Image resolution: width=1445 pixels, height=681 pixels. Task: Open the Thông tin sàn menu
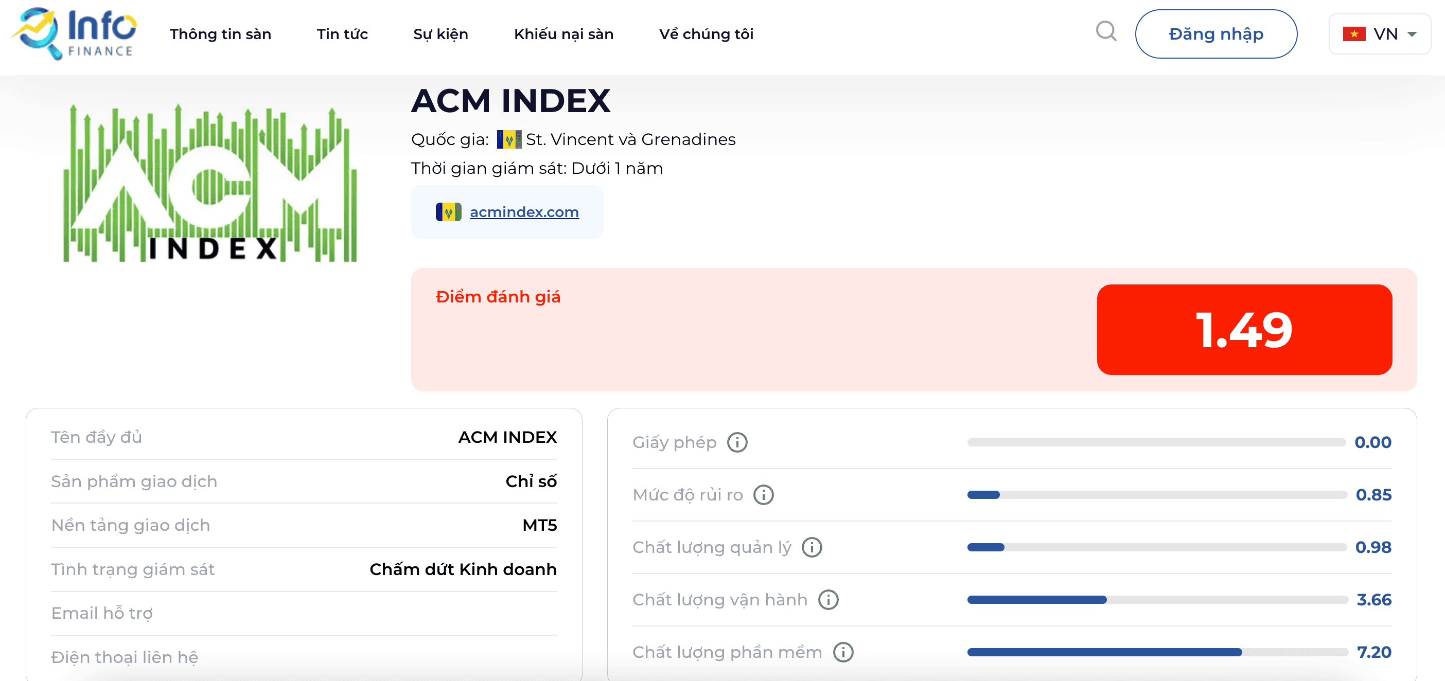point(220,34)
